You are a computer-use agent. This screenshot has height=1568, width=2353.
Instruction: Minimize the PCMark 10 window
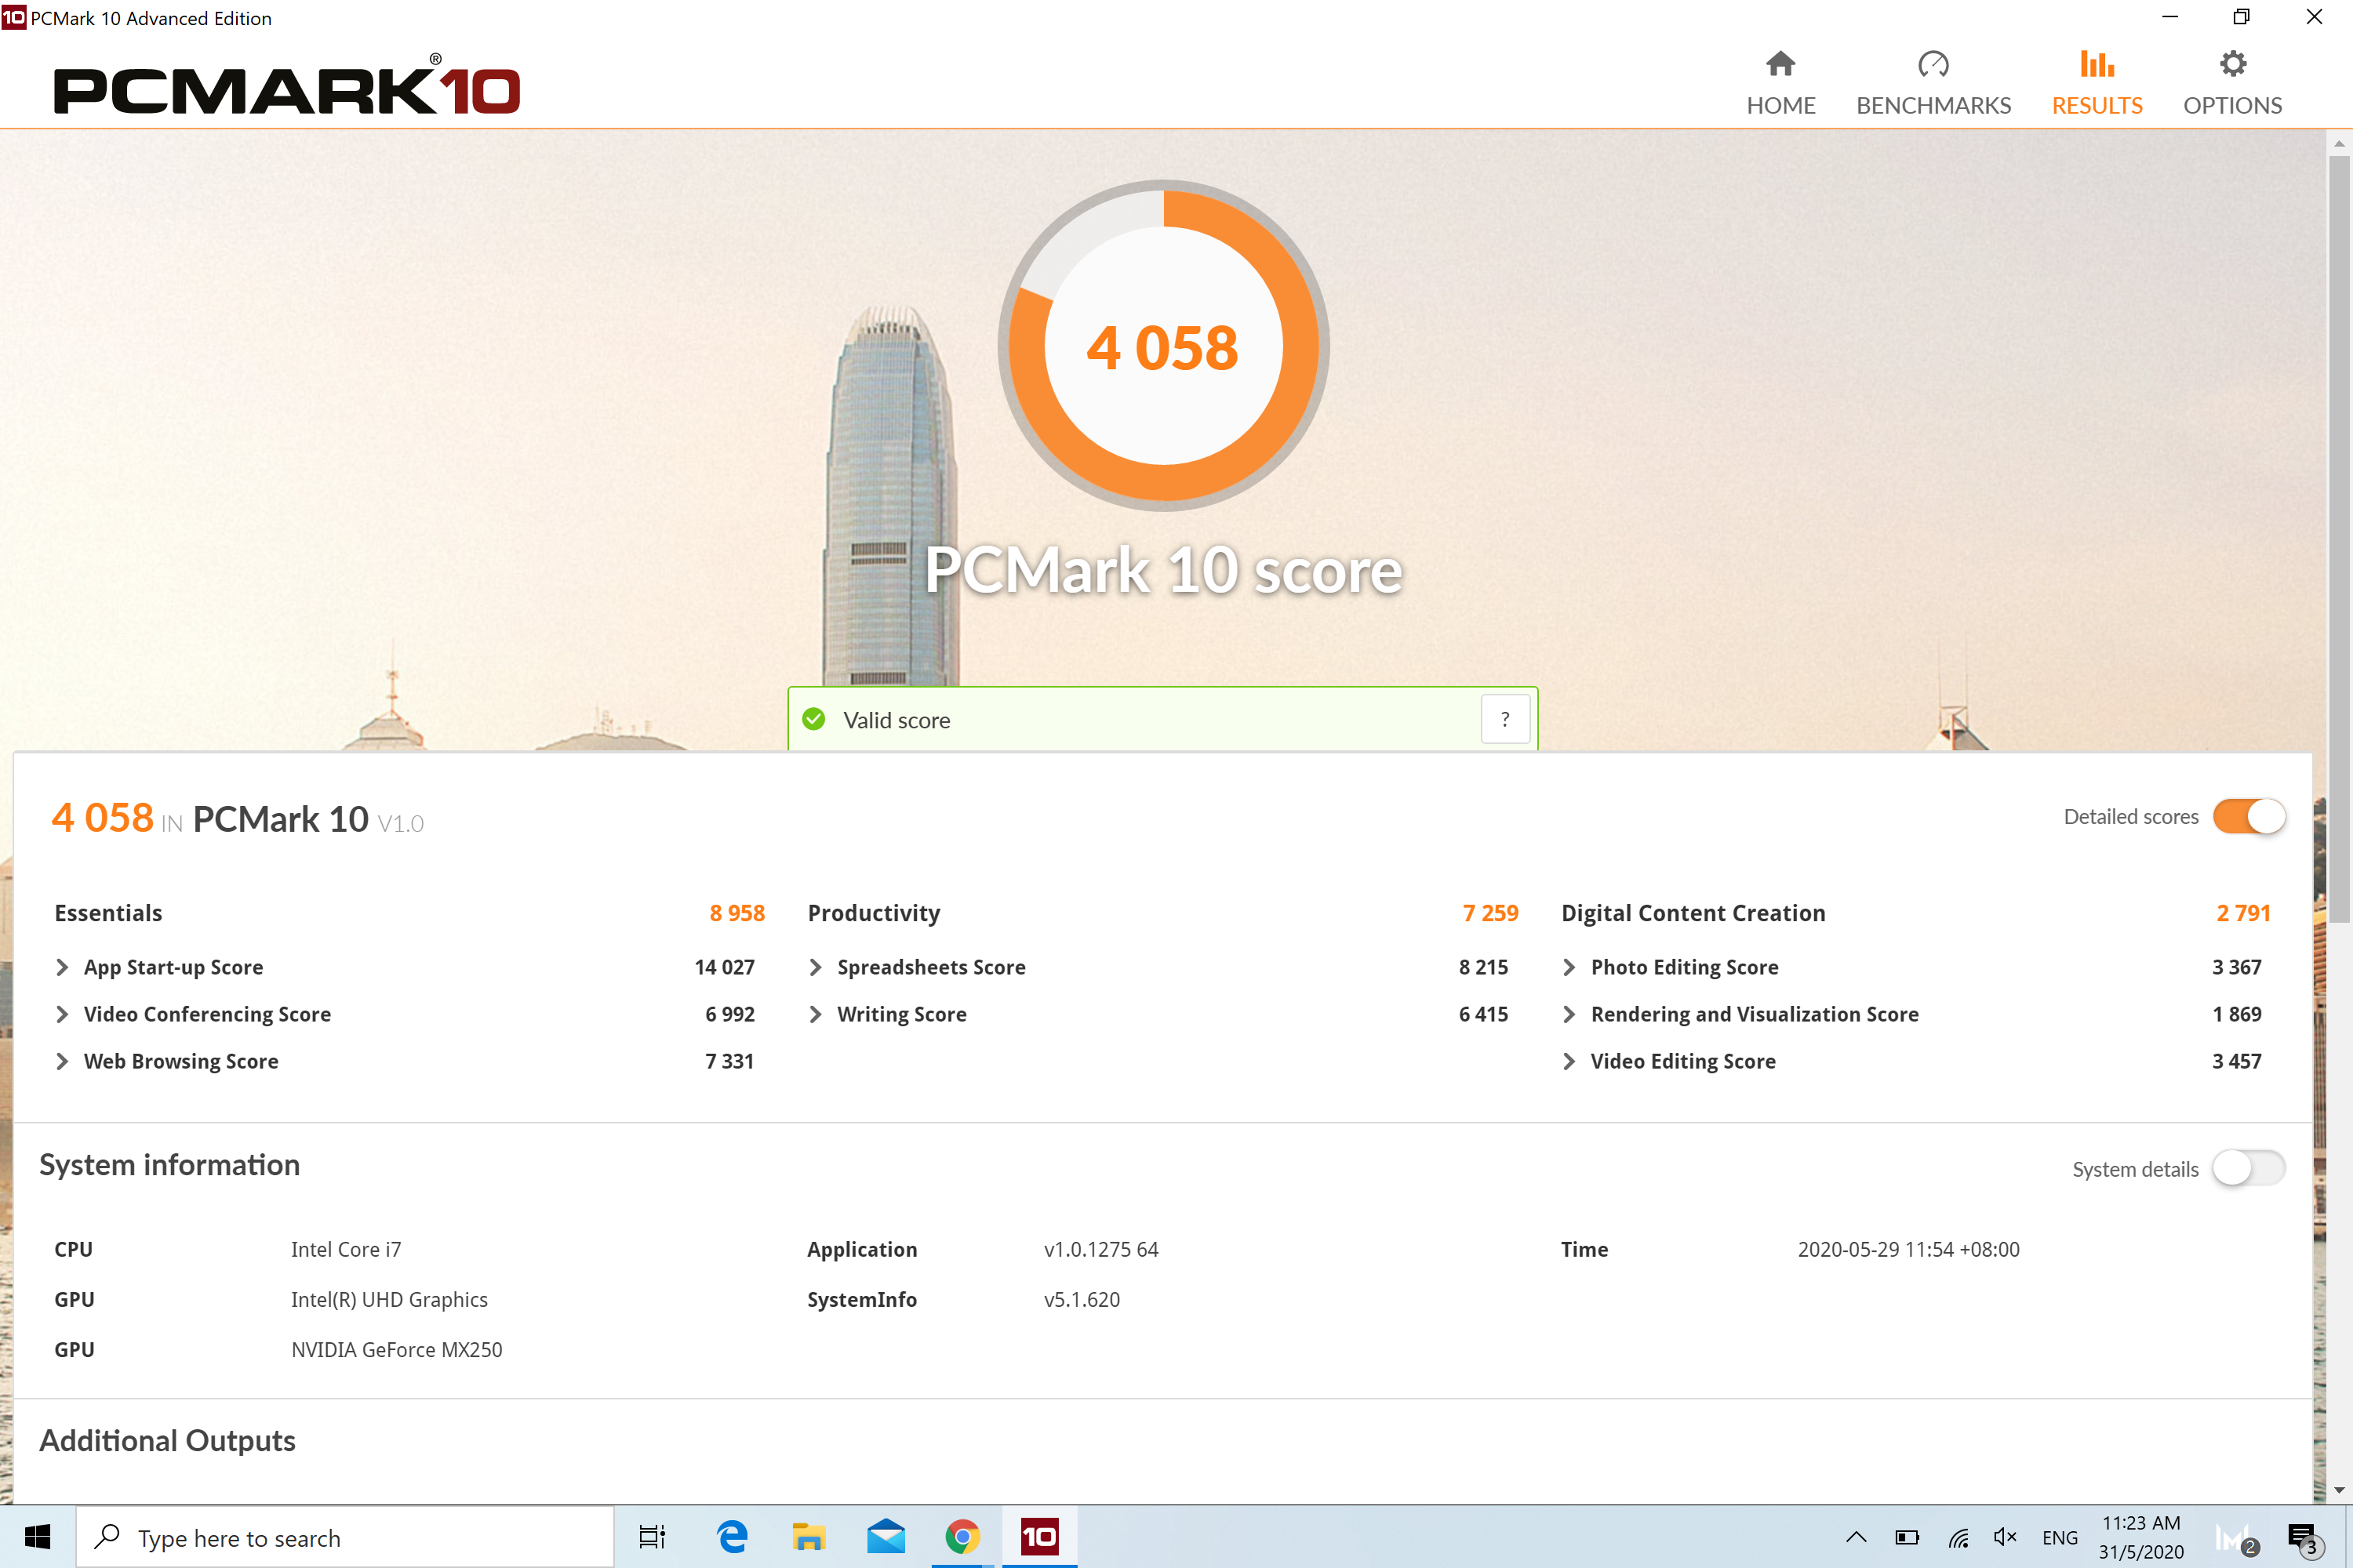(2170, 17)
